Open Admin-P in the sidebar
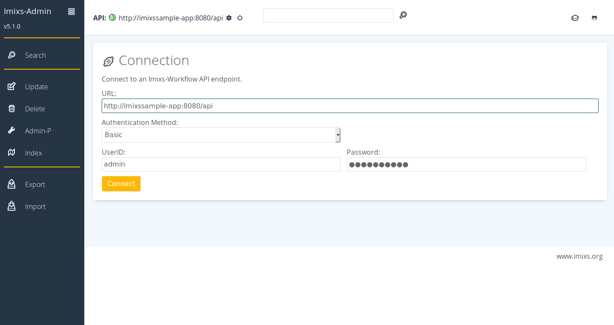Image resolution: width=614 pixels, height=325 pixels. (x=38, y=131)
